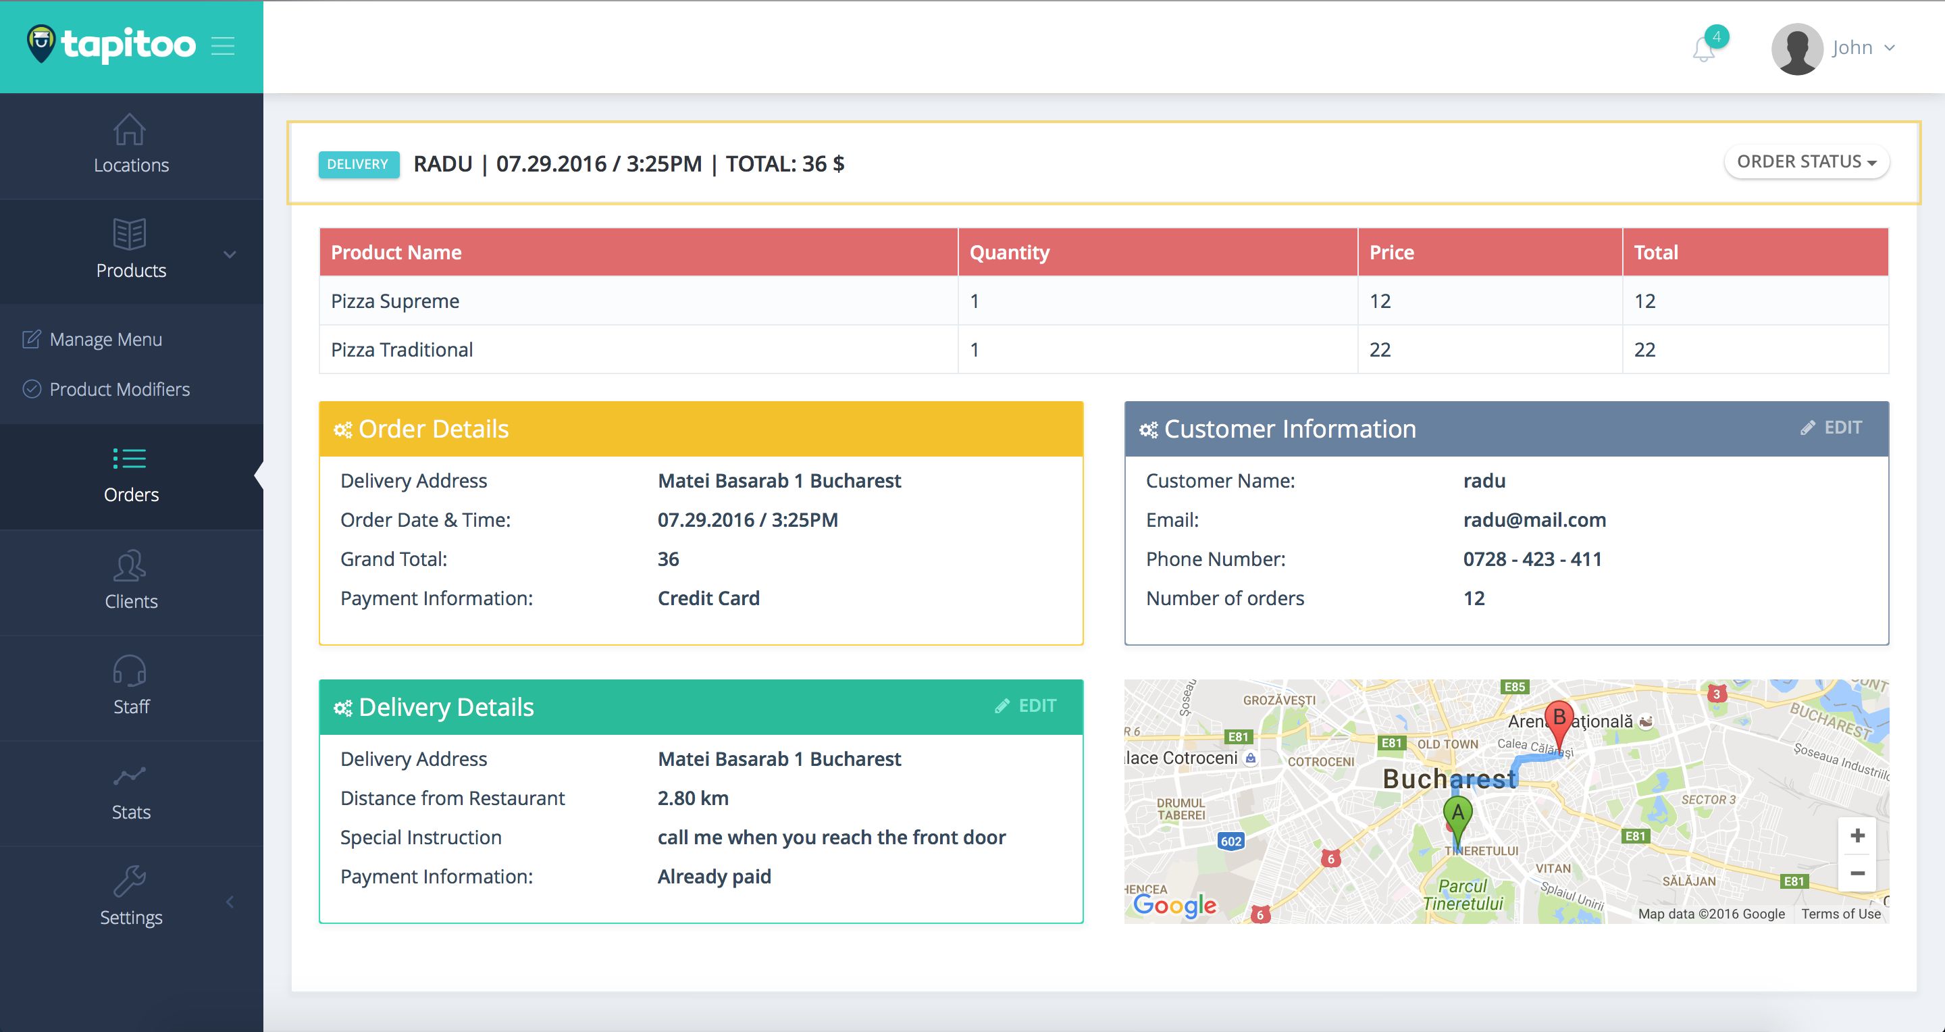Open the Manage Menu item
Image resolution: width=1945 pixels, height=1032 pixels.
[x=106, y=340]
